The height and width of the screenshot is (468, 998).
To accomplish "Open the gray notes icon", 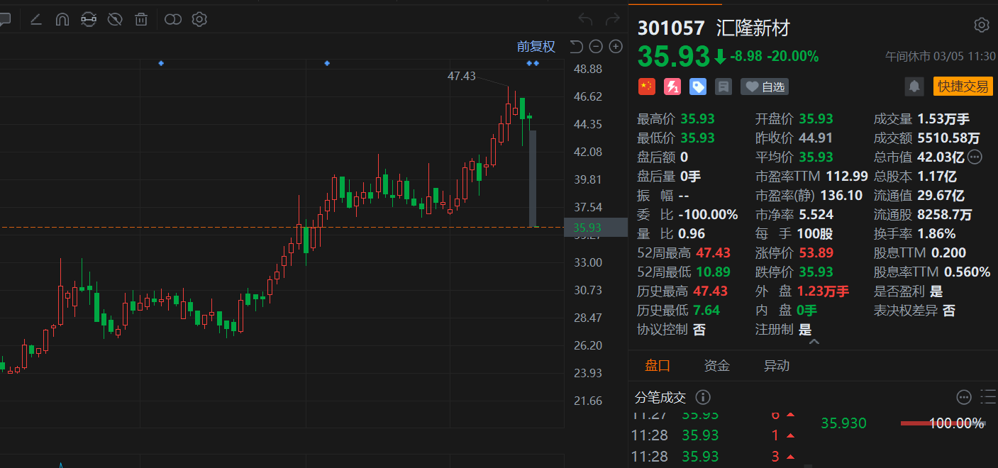I will [x=723, y=87].
